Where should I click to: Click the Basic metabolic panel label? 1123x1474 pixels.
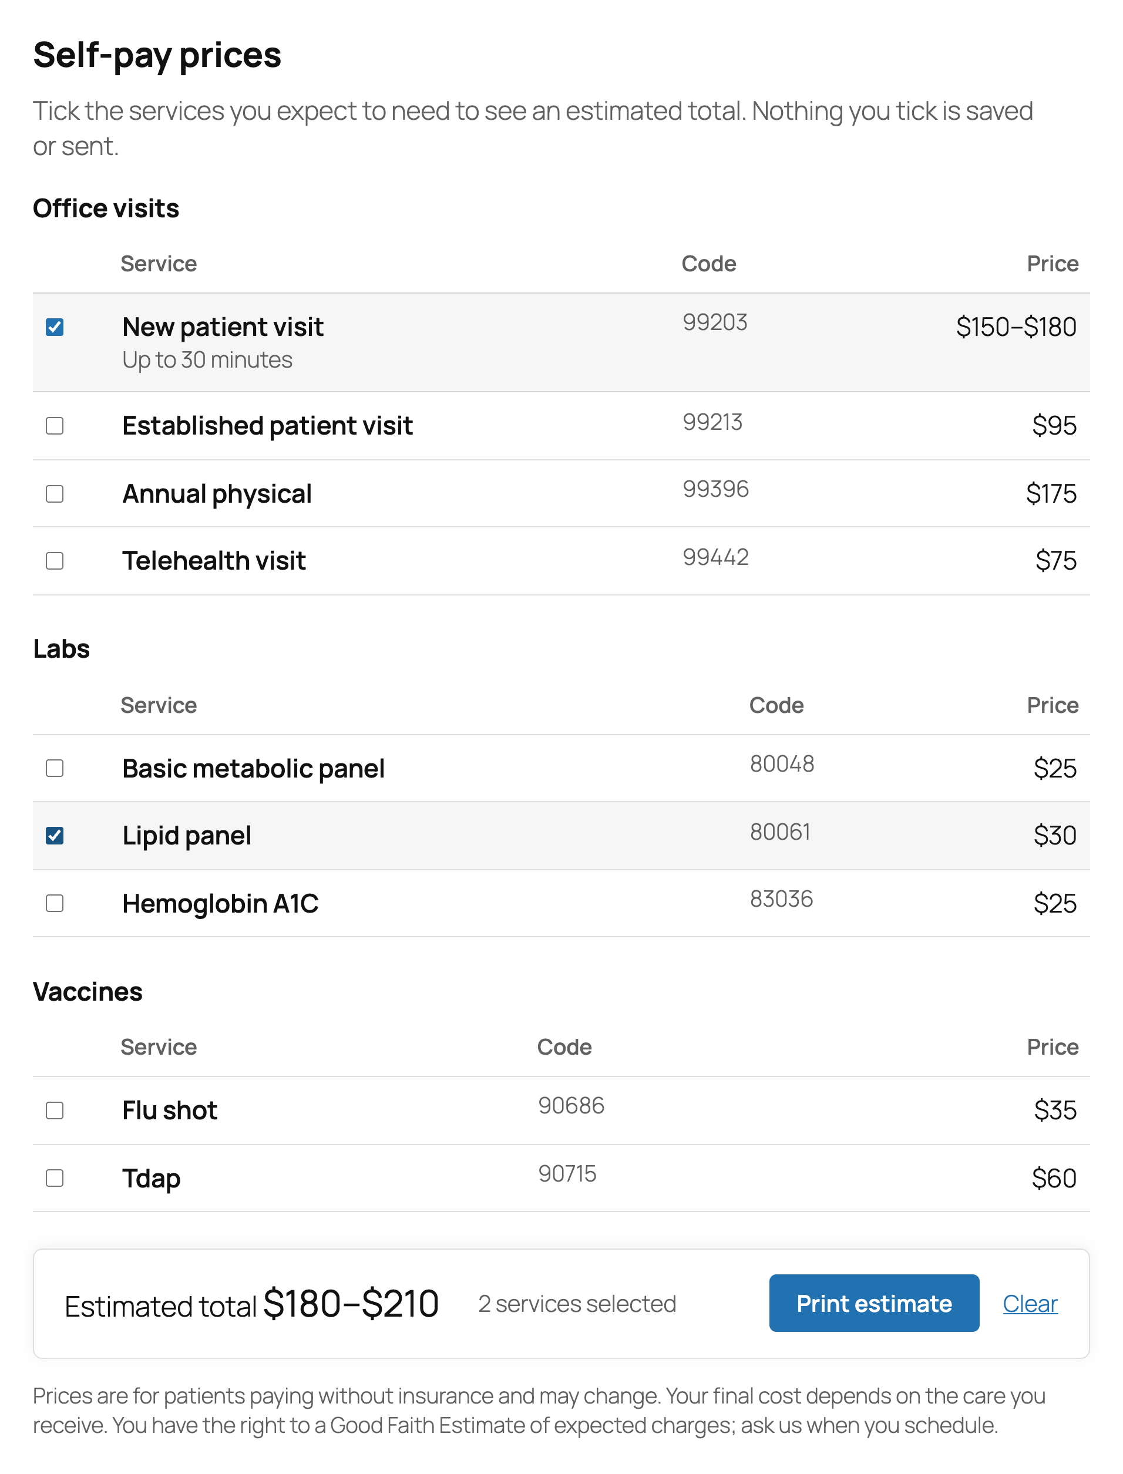[253, 768]
